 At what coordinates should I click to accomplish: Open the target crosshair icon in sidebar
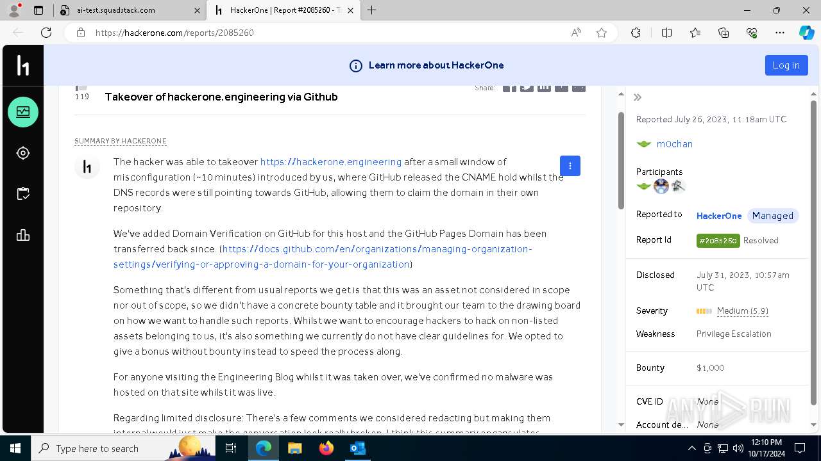(23, 153)
